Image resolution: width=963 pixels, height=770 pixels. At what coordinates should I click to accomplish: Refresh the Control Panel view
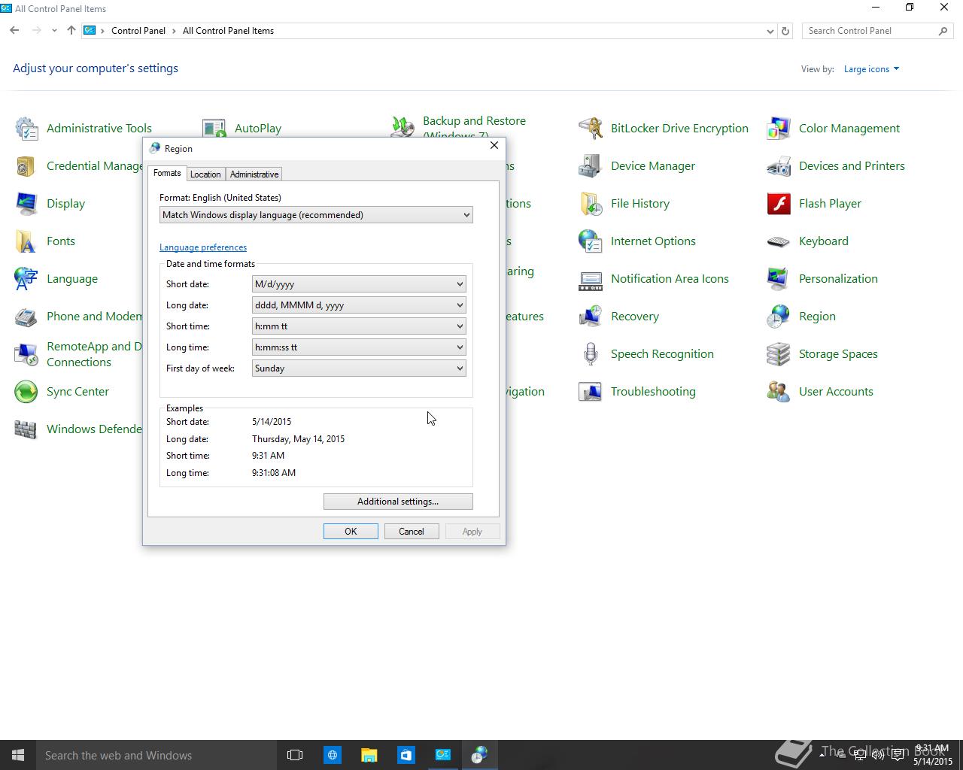(785, 31)
